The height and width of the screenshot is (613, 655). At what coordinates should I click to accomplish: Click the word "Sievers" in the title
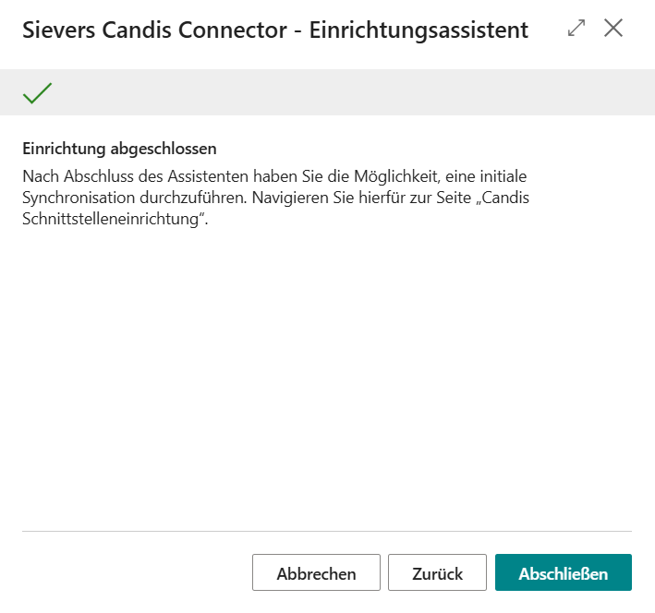pyautogui.click(x=62, y=30)
